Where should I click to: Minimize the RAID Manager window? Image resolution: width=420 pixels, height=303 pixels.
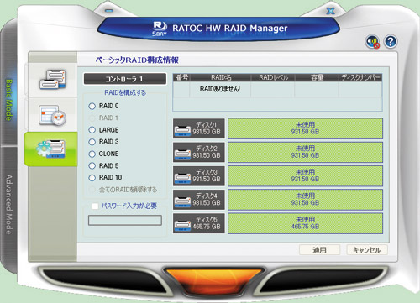tap(108, 11)
